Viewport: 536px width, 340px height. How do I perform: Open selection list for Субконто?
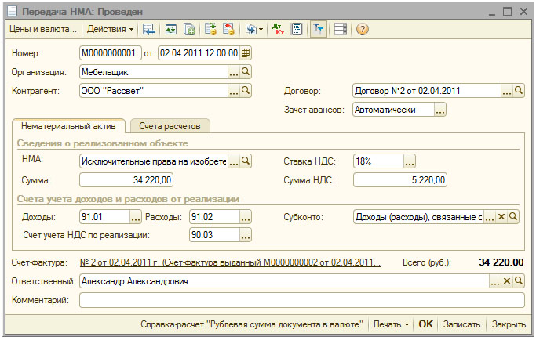tap(490, 217)
